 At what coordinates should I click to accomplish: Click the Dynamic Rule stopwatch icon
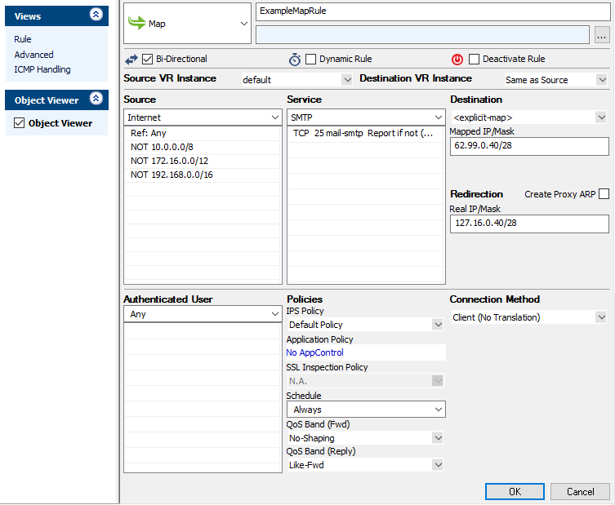[x=295, y=60]
